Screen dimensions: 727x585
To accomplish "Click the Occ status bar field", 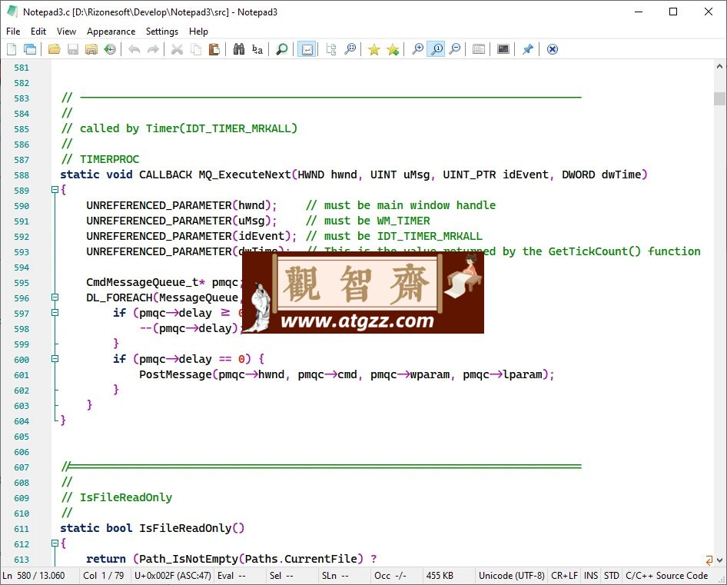I will [x=396, y=576].
